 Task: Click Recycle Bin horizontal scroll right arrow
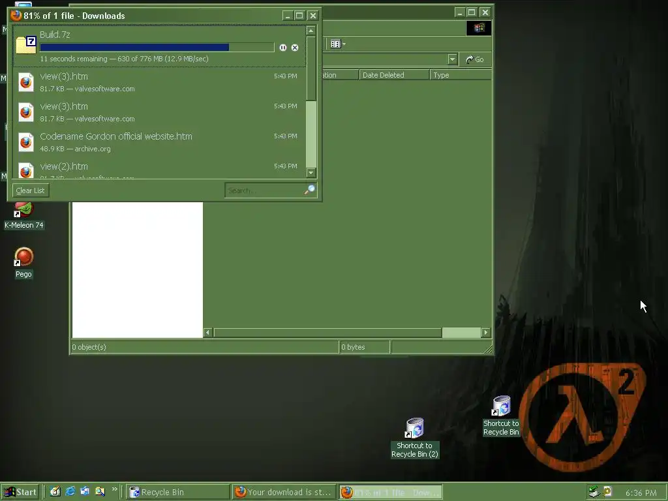pyautogui.click(x=485, y=332)
